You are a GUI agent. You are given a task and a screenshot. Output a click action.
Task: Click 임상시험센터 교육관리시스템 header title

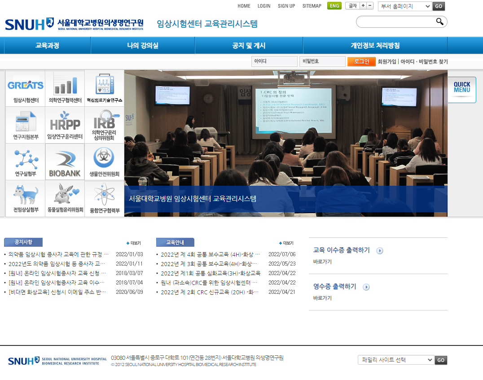pyautogui.click(x=207, y=24)
